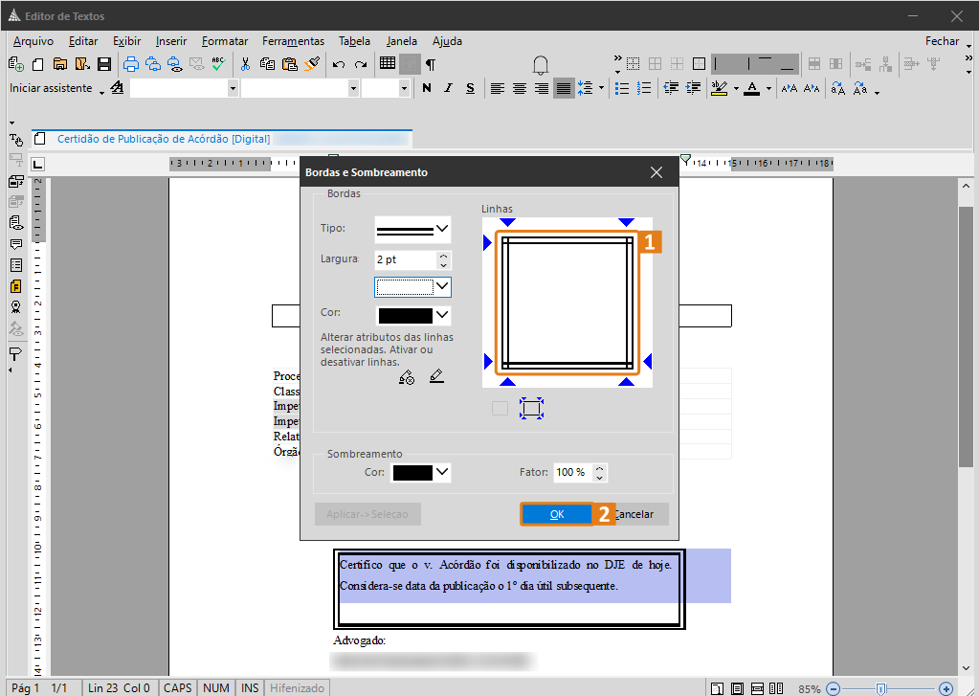
Task: Click the increase indent icon
Action: click(693, 88)
